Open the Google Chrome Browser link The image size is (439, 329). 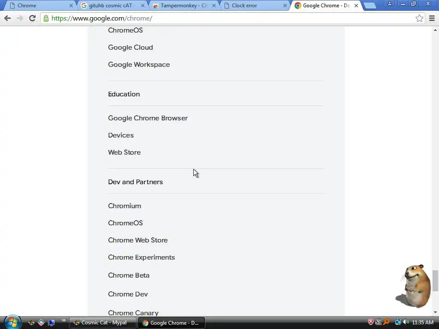click(148, 118)
